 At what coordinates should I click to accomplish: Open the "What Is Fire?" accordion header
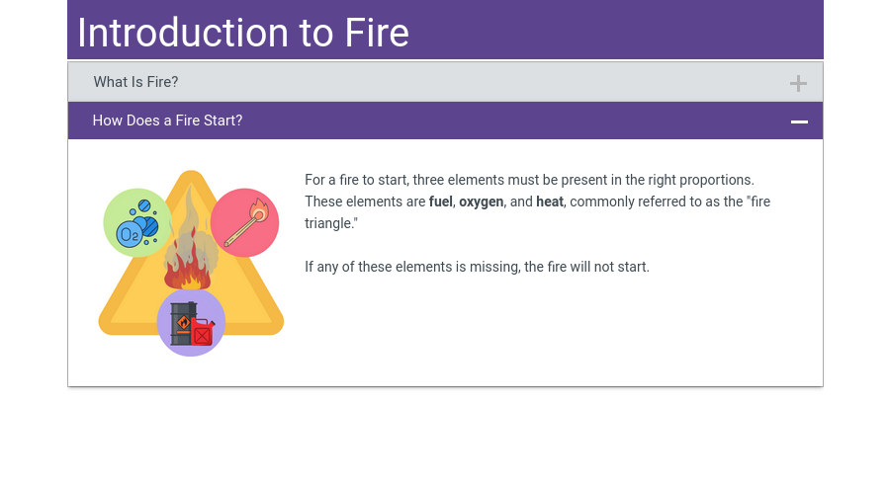pyautogui.click(x=136, y=82)
